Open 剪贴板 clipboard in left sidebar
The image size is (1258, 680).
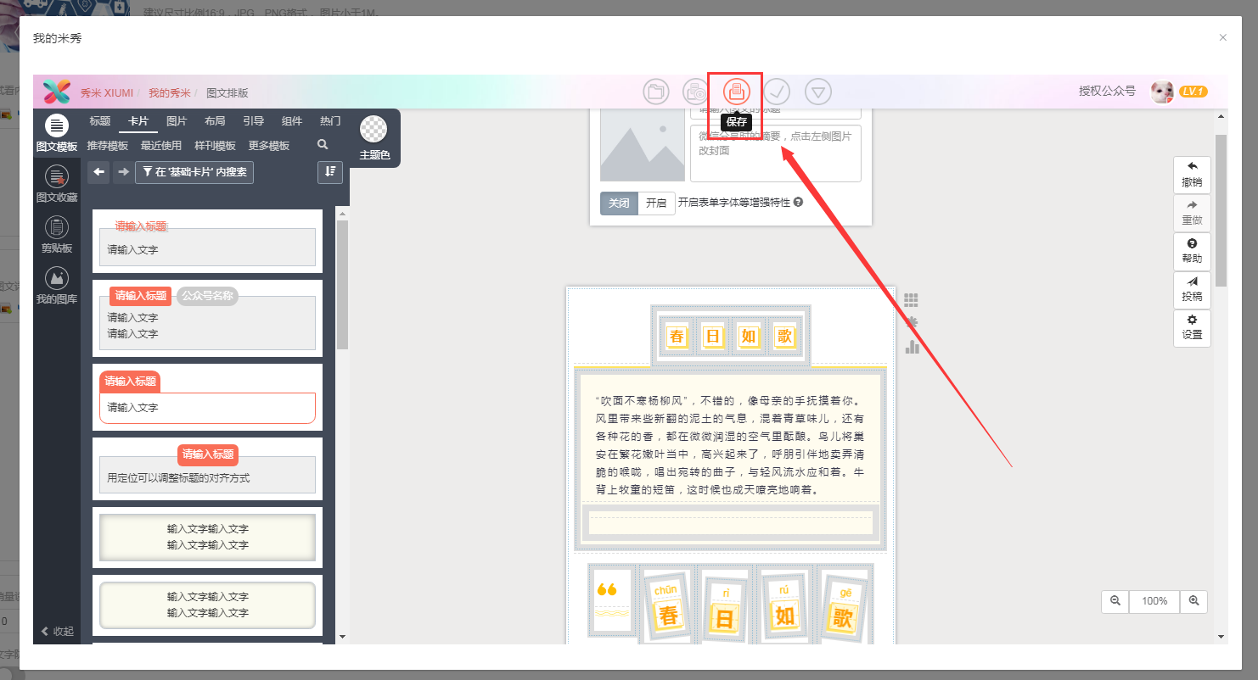pos(57,236)
